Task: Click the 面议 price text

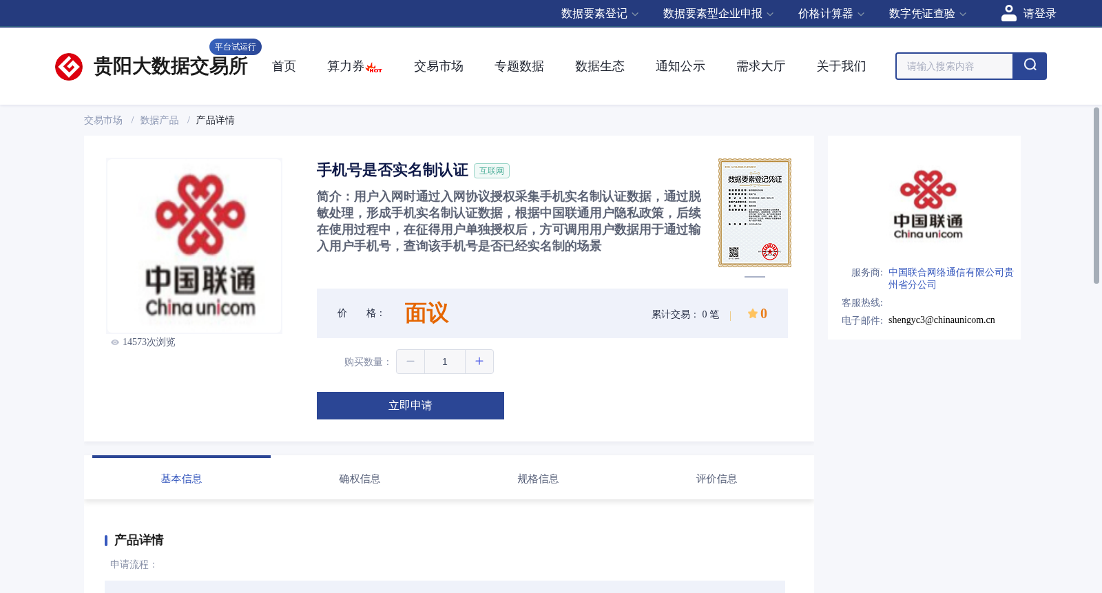Action: [x=426, y=313]
